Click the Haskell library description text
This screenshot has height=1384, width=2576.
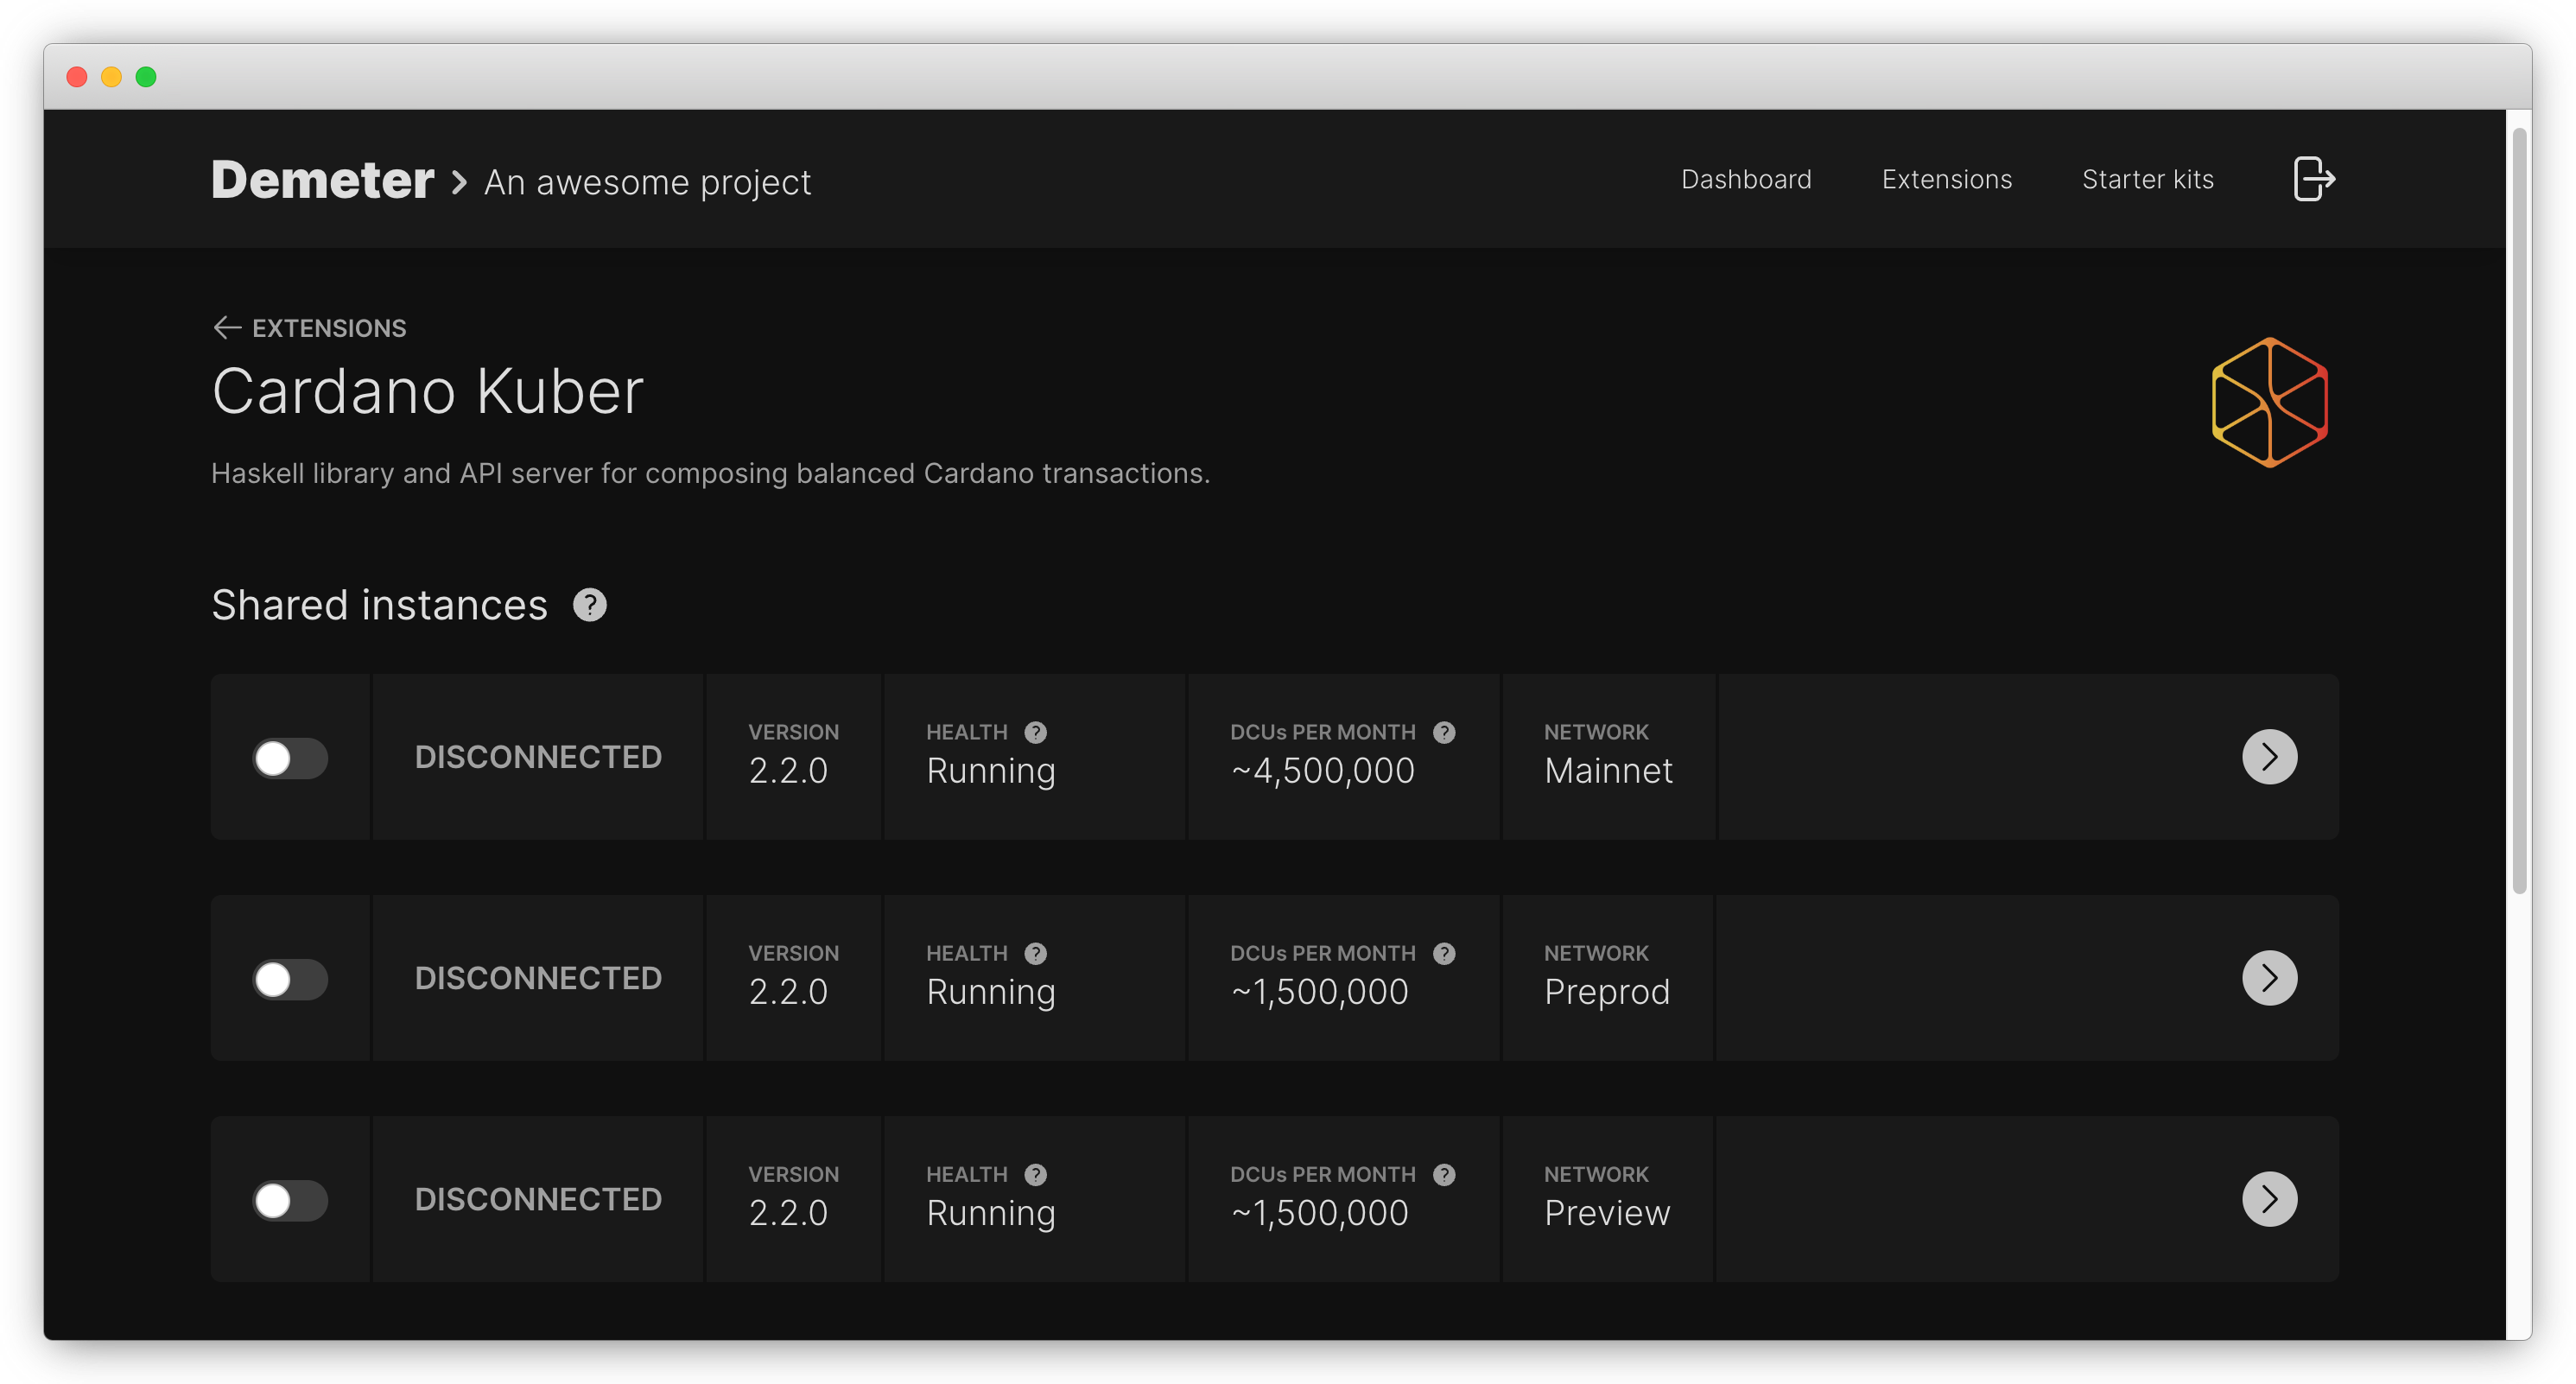(710, 473)
